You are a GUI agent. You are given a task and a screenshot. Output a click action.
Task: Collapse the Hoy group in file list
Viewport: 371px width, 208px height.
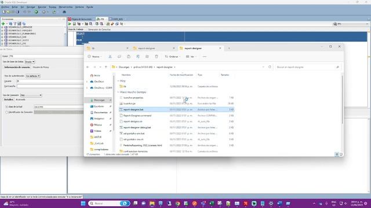click(118, 81)
